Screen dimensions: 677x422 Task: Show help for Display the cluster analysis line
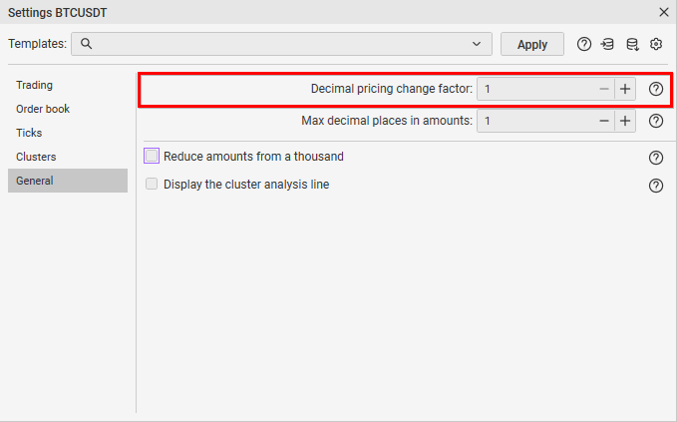[x=656, y=186]
